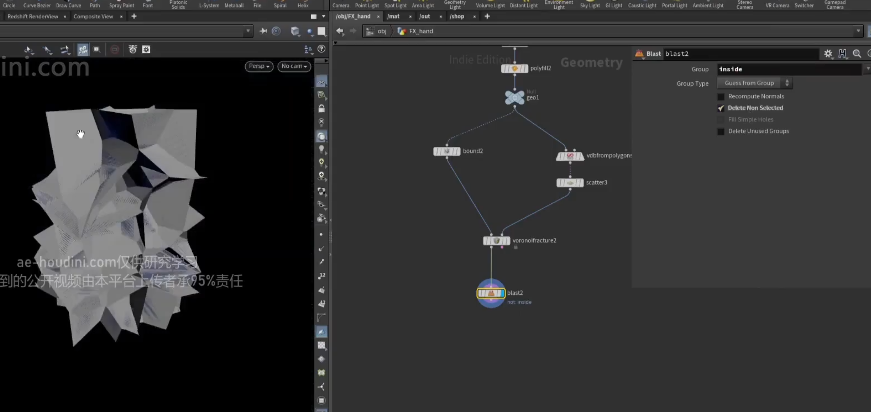Click the geo1 null node
Image resolution: width=871 pixels, height=412 pixels.
tap(515, 98)
